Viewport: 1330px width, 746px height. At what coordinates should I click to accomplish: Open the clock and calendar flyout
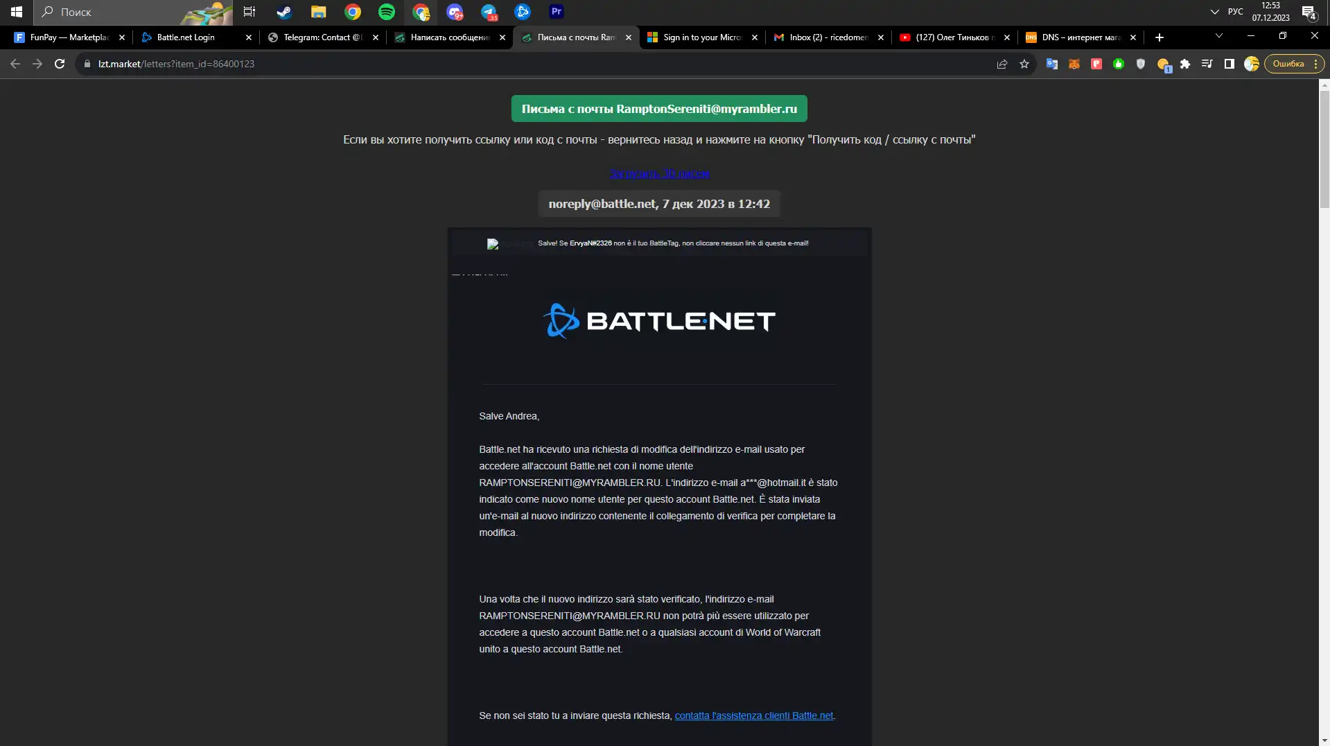pyautogui.click(x=1270, y=12)
